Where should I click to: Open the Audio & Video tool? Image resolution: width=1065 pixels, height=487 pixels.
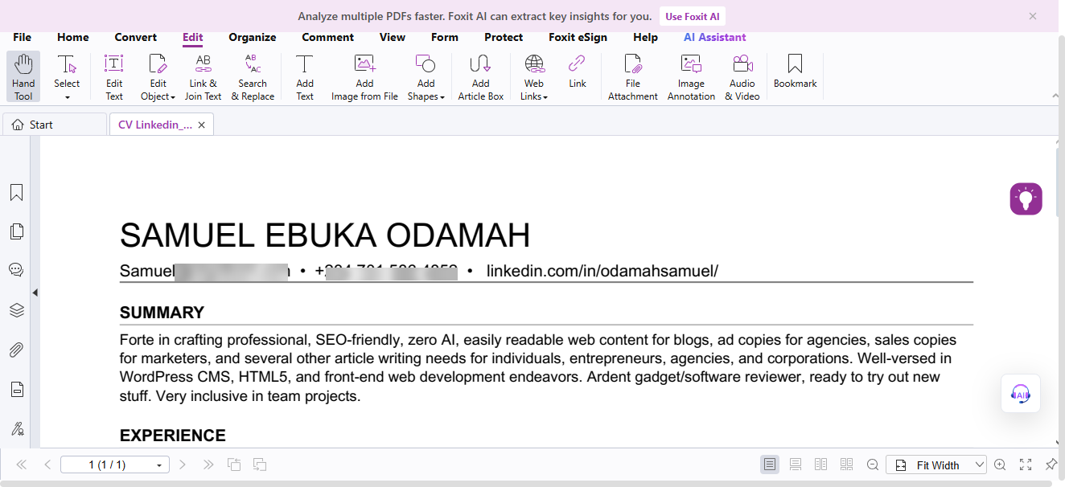click(742, 77)
